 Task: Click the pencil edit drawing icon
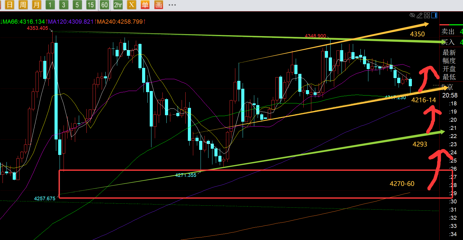(x=419, y=15)
